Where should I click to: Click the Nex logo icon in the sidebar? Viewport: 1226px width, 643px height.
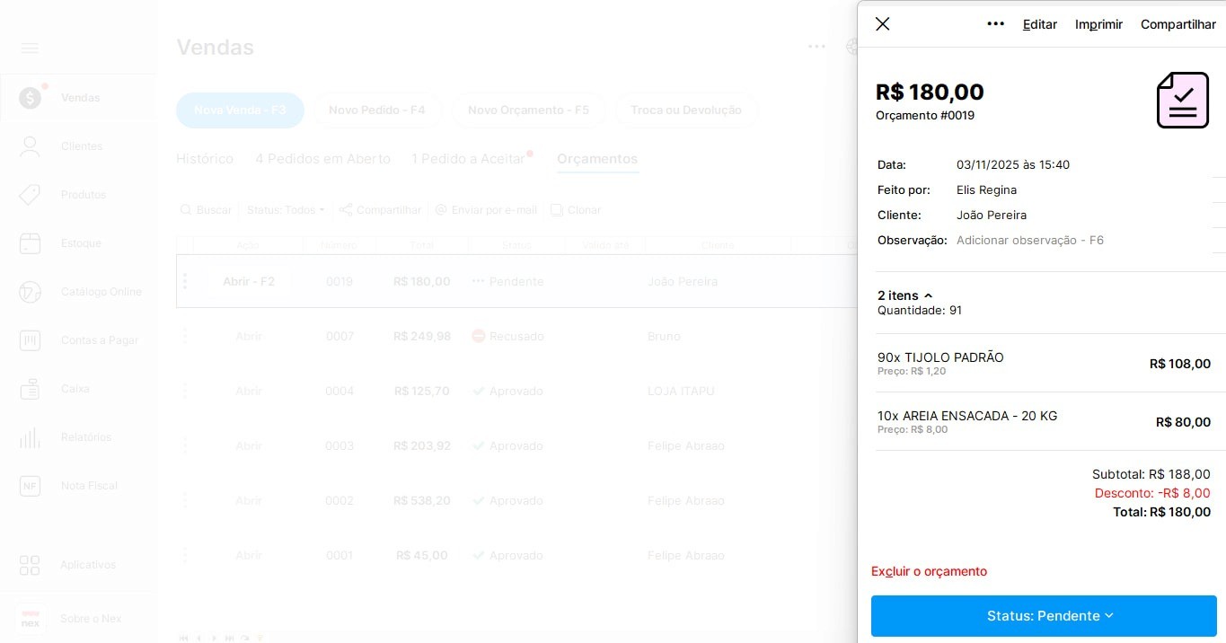30,619
